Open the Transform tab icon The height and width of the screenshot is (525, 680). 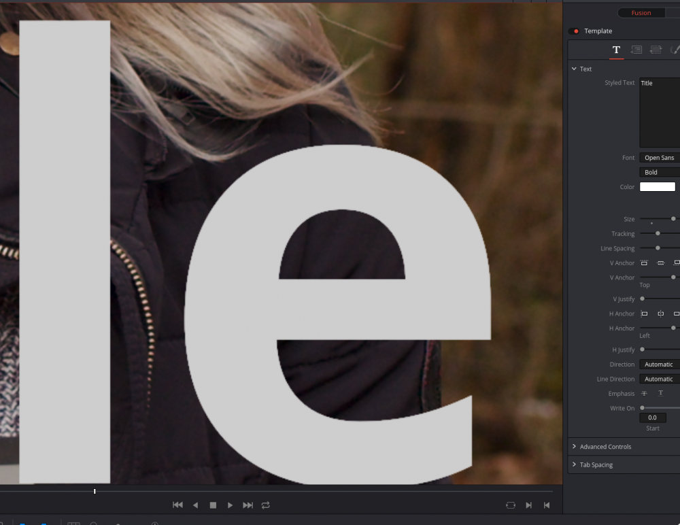pos(656,50)
